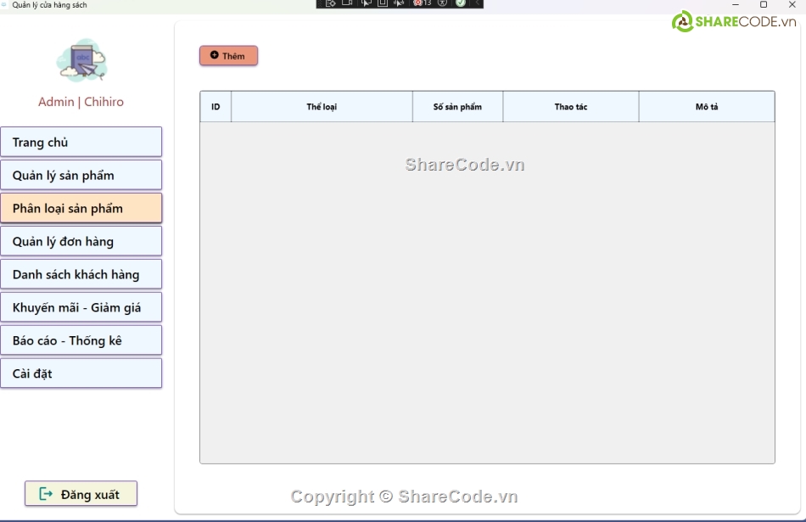Click the bookstore logo image in sidebar

point(81,61)
